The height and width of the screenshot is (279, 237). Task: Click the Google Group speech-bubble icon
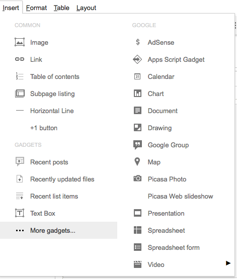tap(137, 145)
